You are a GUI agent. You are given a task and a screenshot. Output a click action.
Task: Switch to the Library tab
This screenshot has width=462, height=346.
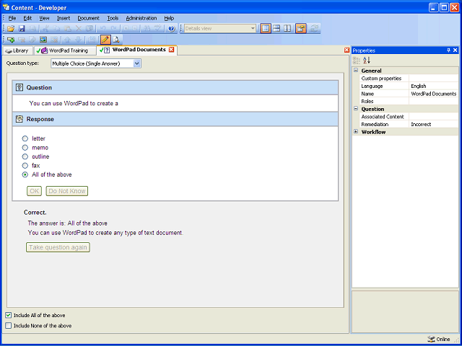(17, 50)
